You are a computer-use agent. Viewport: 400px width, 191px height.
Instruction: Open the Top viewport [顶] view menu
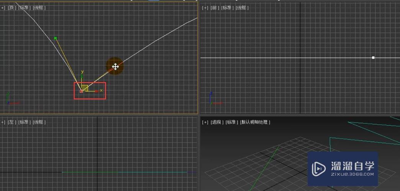pyautogui.click(x=12, y=8)
